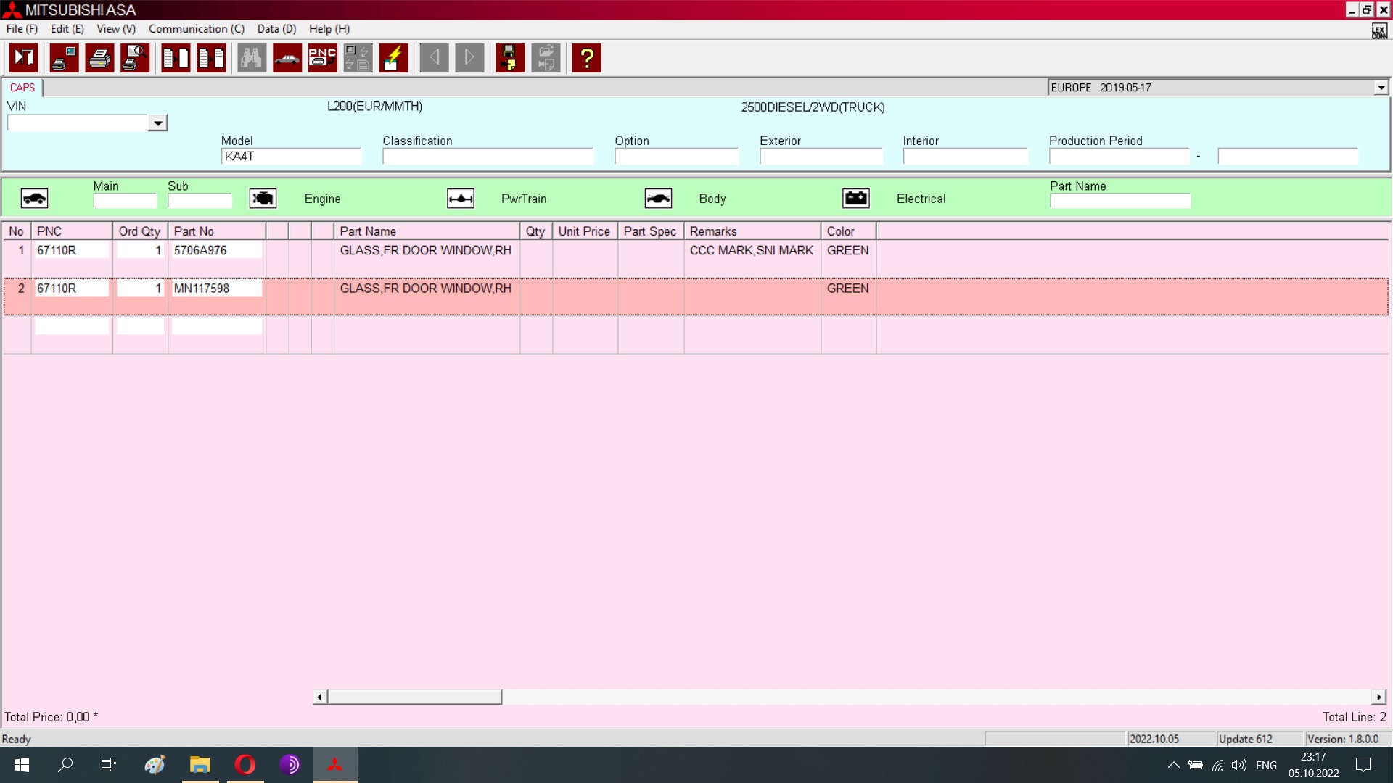Click the horizontal scrollbar right arrow
Image resolution: width=1393 pixels, height=783 pixels.
1378,697
